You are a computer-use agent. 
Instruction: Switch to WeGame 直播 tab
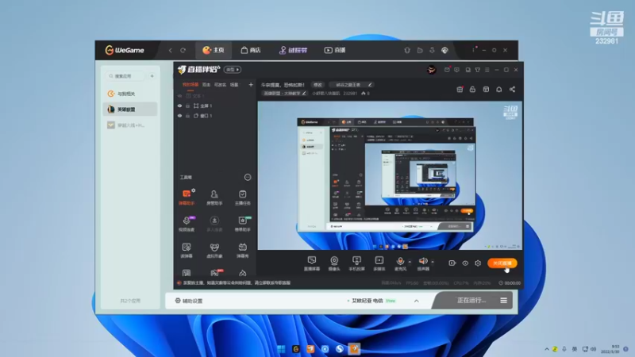334,50
